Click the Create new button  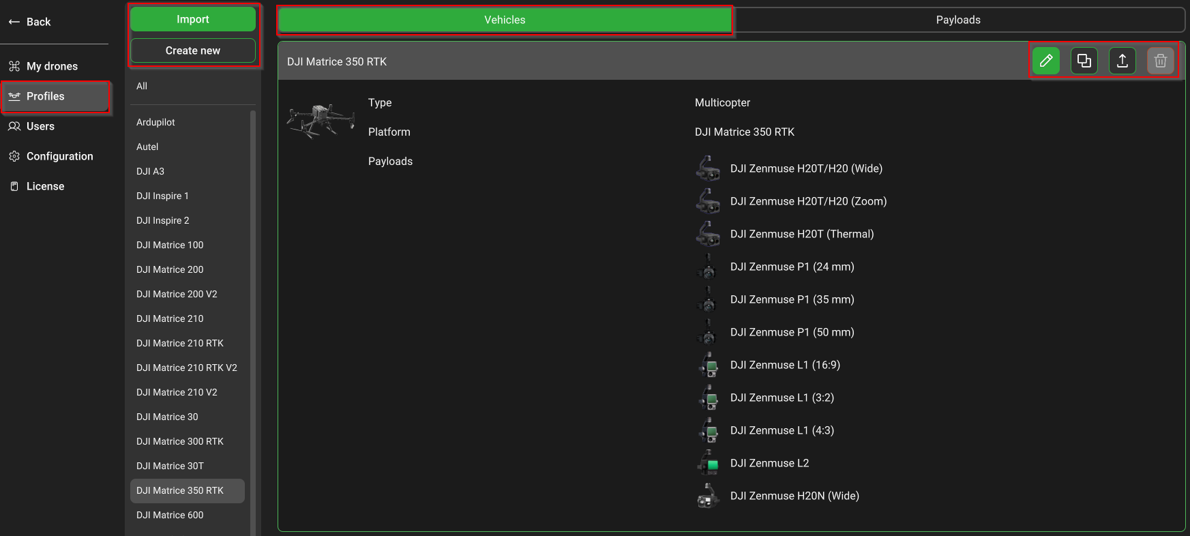[x=193, y=50]
